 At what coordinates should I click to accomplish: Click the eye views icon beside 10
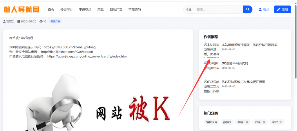[x=41, y=21]
